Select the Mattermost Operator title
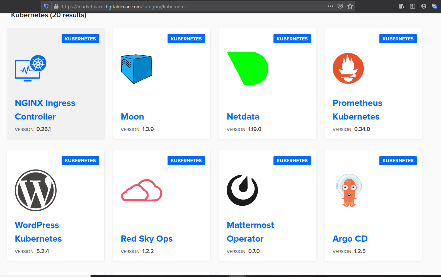The image size is (441, 277). (250, 232)
